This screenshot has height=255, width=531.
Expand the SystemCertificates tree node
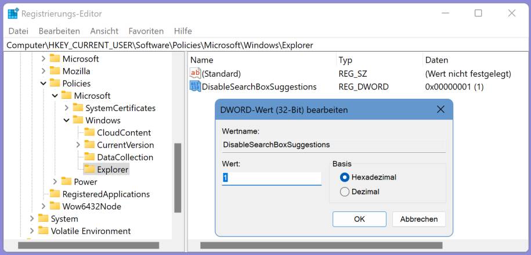pyautogui.click(x=66, y=108)
